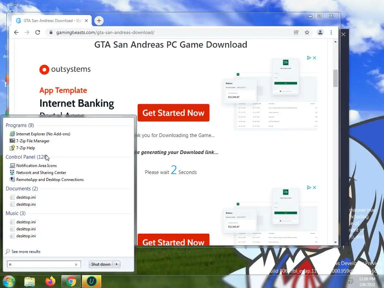Close the GTA San Andreas Download tab
384x288 pixels.
point(86,21)
